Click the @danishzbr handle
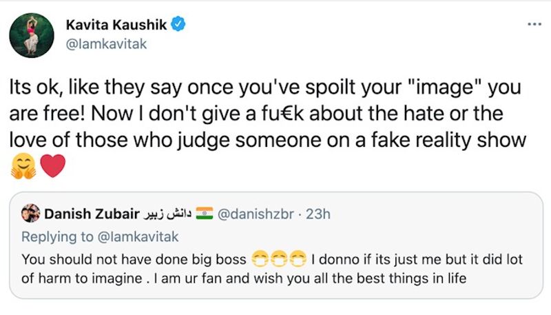This screenshot has width=551, height=315. [x=256, y=214]
